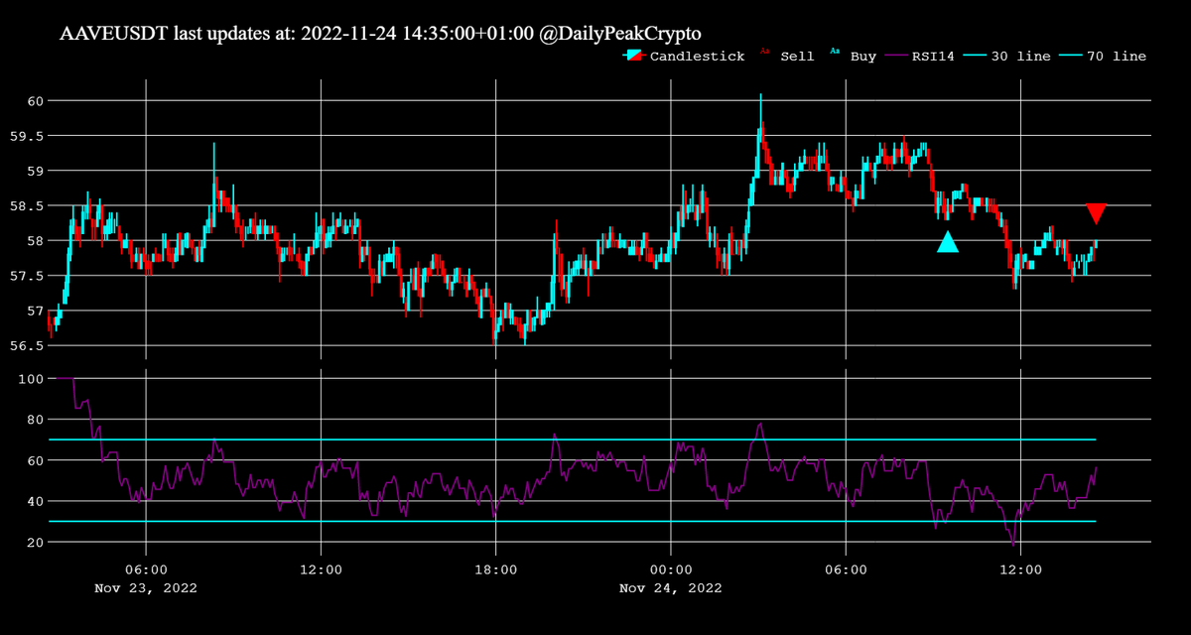Click the 59.5 price axis label

pos(26,136)
